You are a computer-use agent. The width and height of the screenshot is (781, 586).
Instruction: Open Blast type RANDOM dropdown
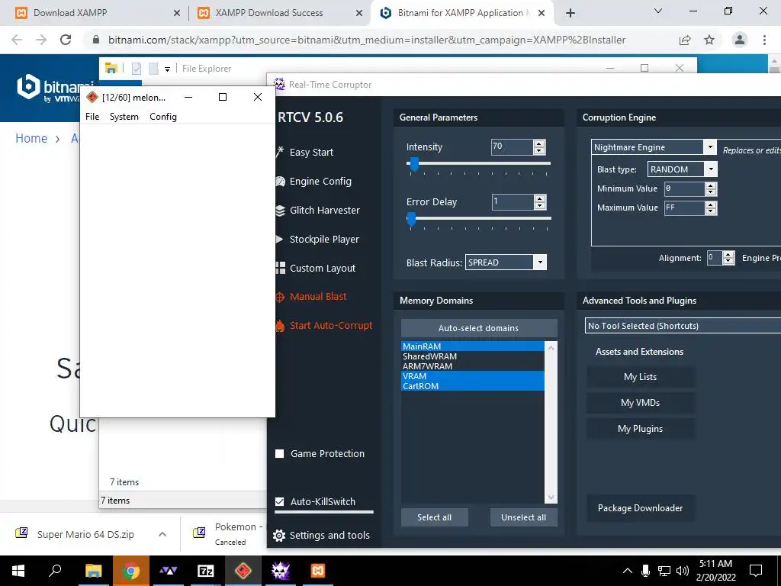coord(712,169)
